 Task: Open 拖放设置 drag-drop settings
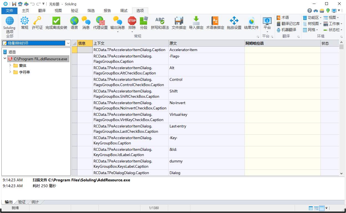(234, 23)
